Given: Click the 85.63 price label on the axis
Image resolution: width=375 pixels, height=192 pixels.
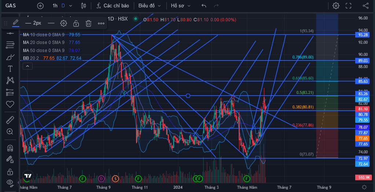Looking at the screenshot, I should (363, 82).
